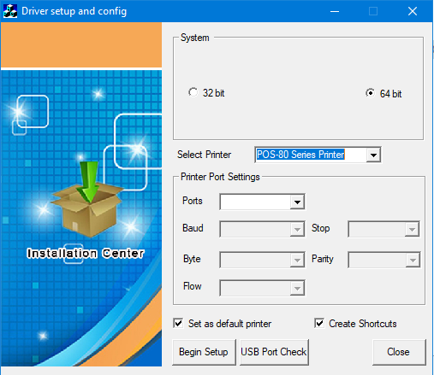
Task: Close window with title bar X
Action: [413, 11]
